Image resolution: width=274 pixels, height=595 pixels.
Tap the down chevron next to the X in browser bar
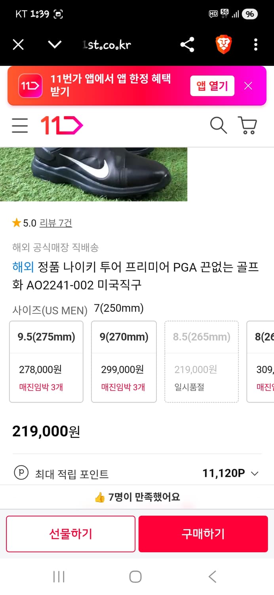pos(54,45)
